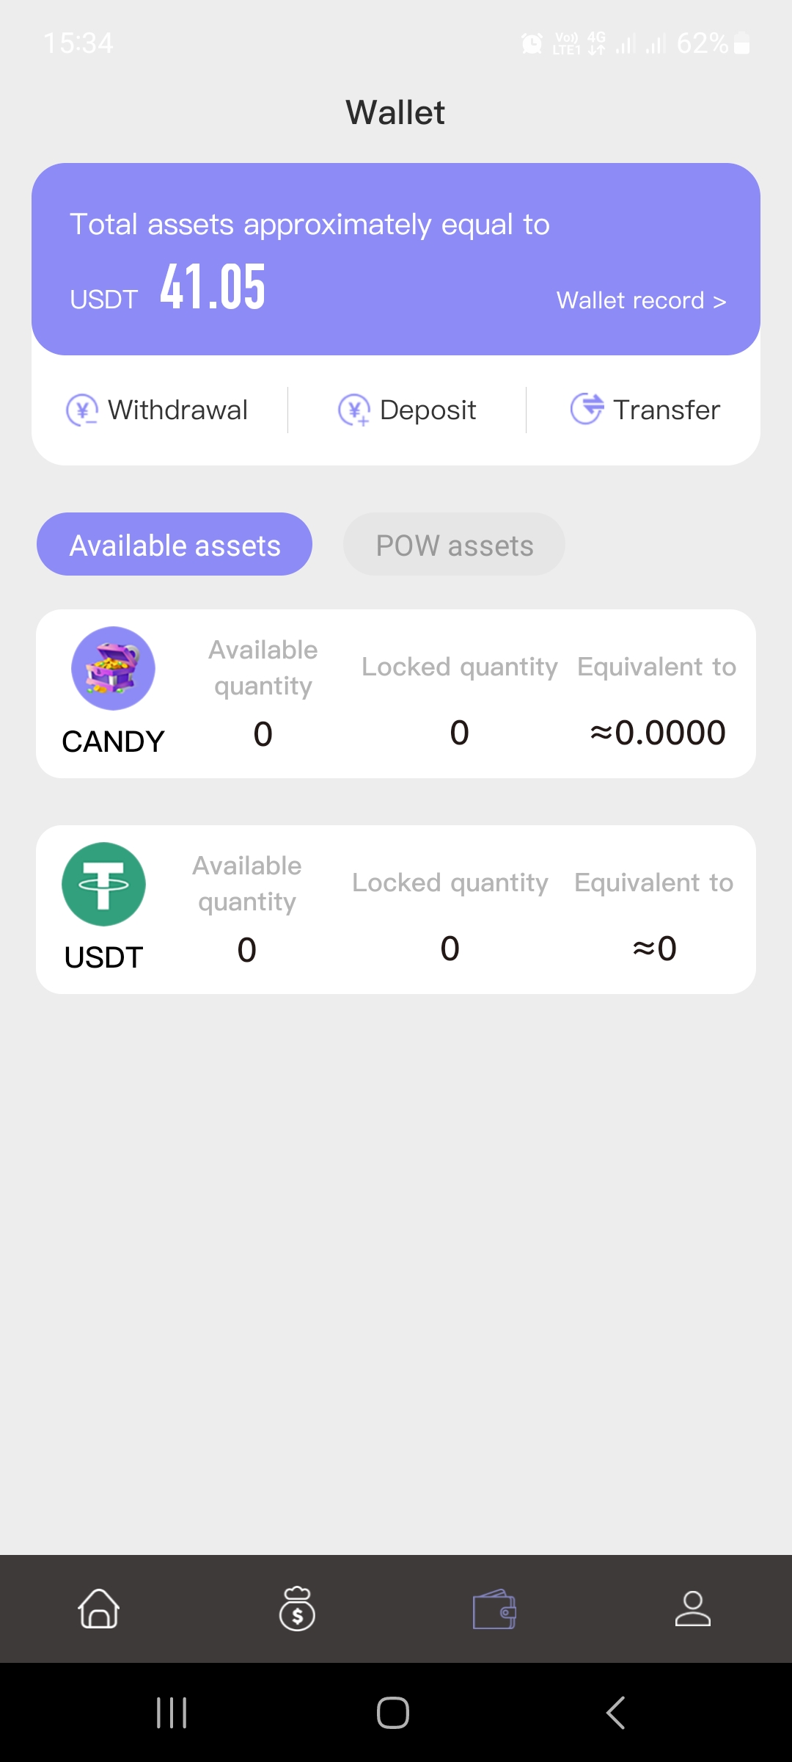Switch to Available assets tab

[x=175, y=545]
